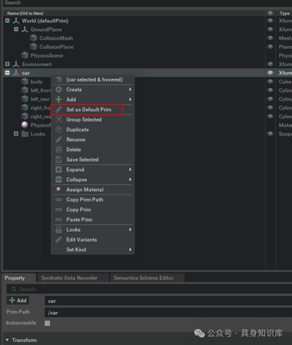Viewport: 292px width, 345px height.
Task: Click the CollisionMesh cube icon
Action: 33,38
